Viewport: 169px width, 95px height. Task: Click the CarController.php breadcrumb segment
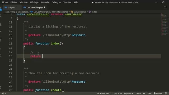point(42,12)
